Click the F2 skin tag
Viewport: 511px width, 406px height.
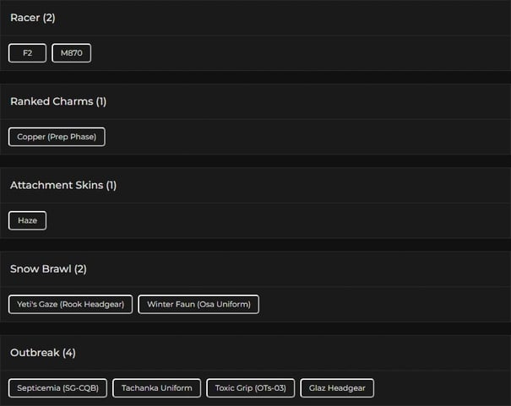tap(27, 53)
